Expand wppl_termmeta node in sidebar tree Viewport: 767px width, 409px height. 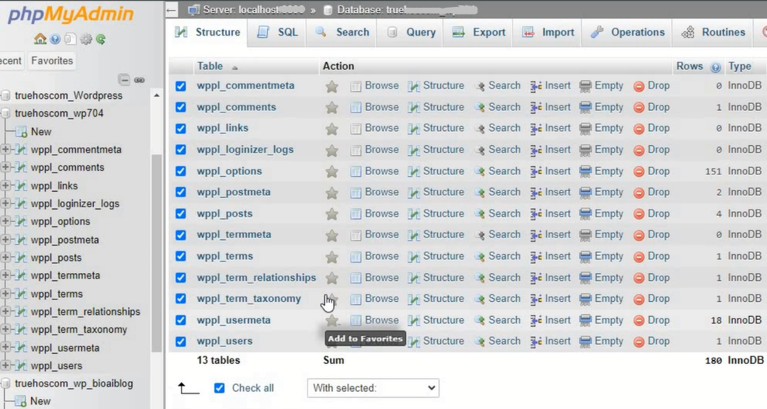click(x=5, y=276)
